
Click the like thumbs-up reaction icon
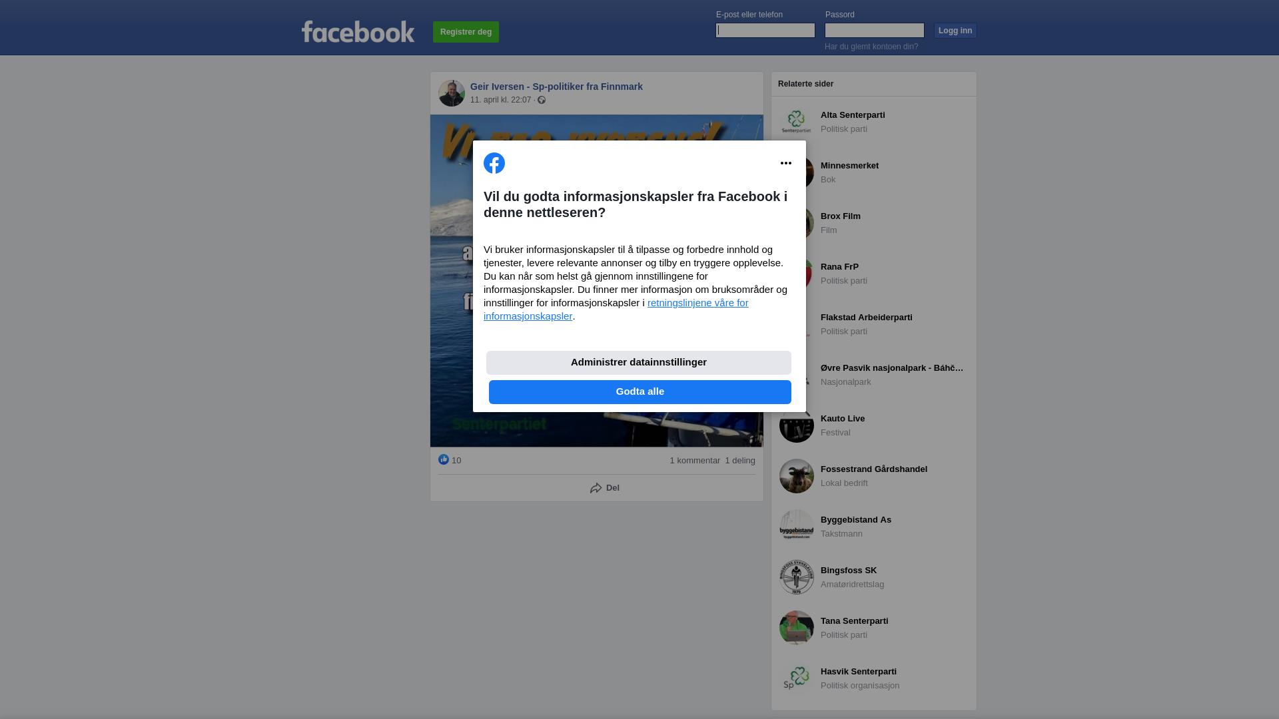(x=444, y=459)
